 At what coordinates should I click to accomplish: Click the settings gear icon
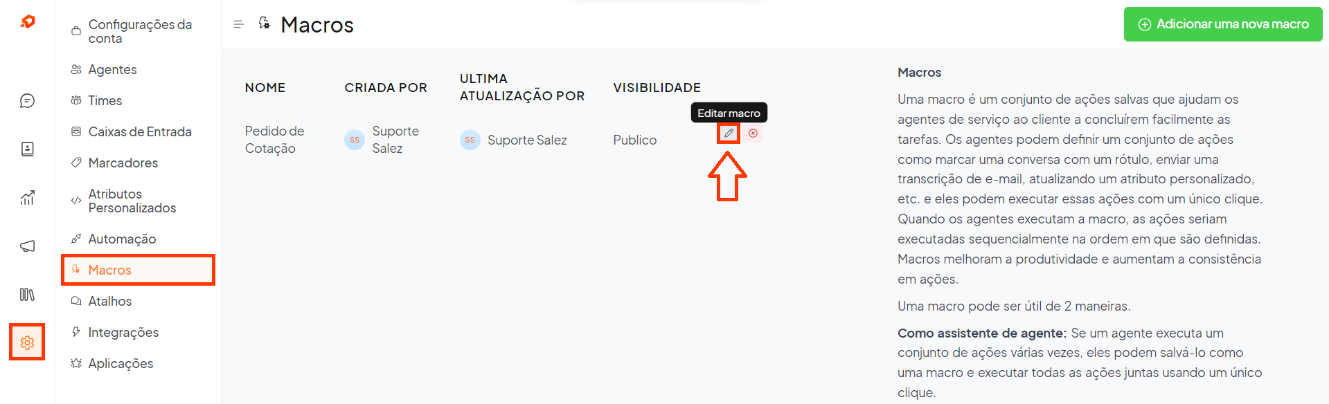[x=27, y=342]
